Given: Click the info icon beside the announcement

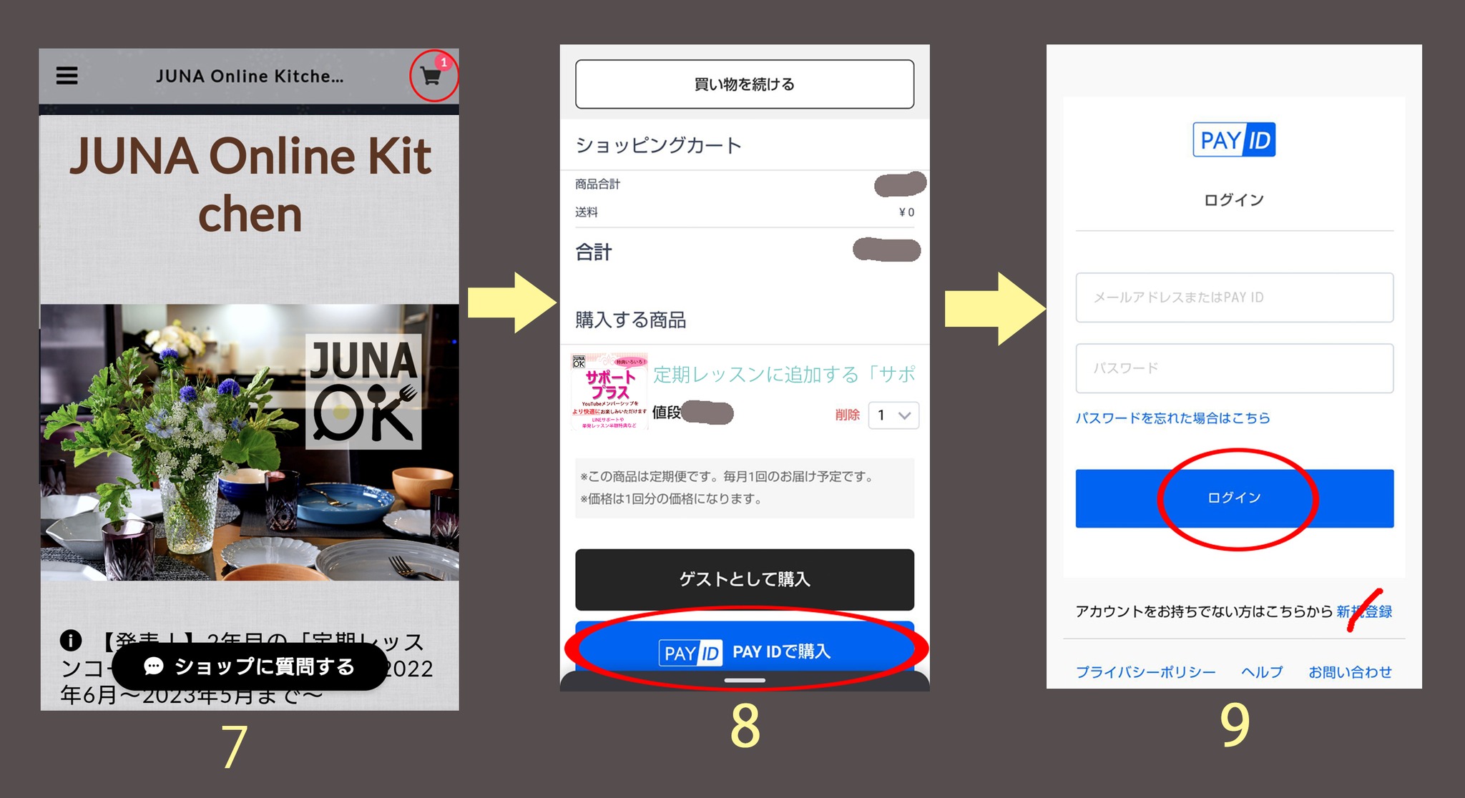Looking at the screenshot, I should (71, 639).
